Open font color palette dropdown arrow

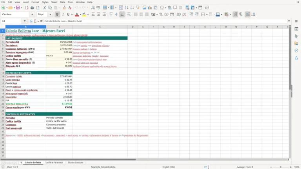(x=80, y=14)
